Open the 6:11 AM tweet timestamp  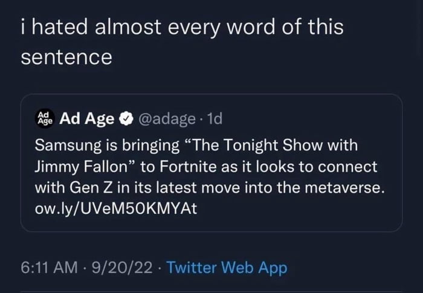(49, 268)
